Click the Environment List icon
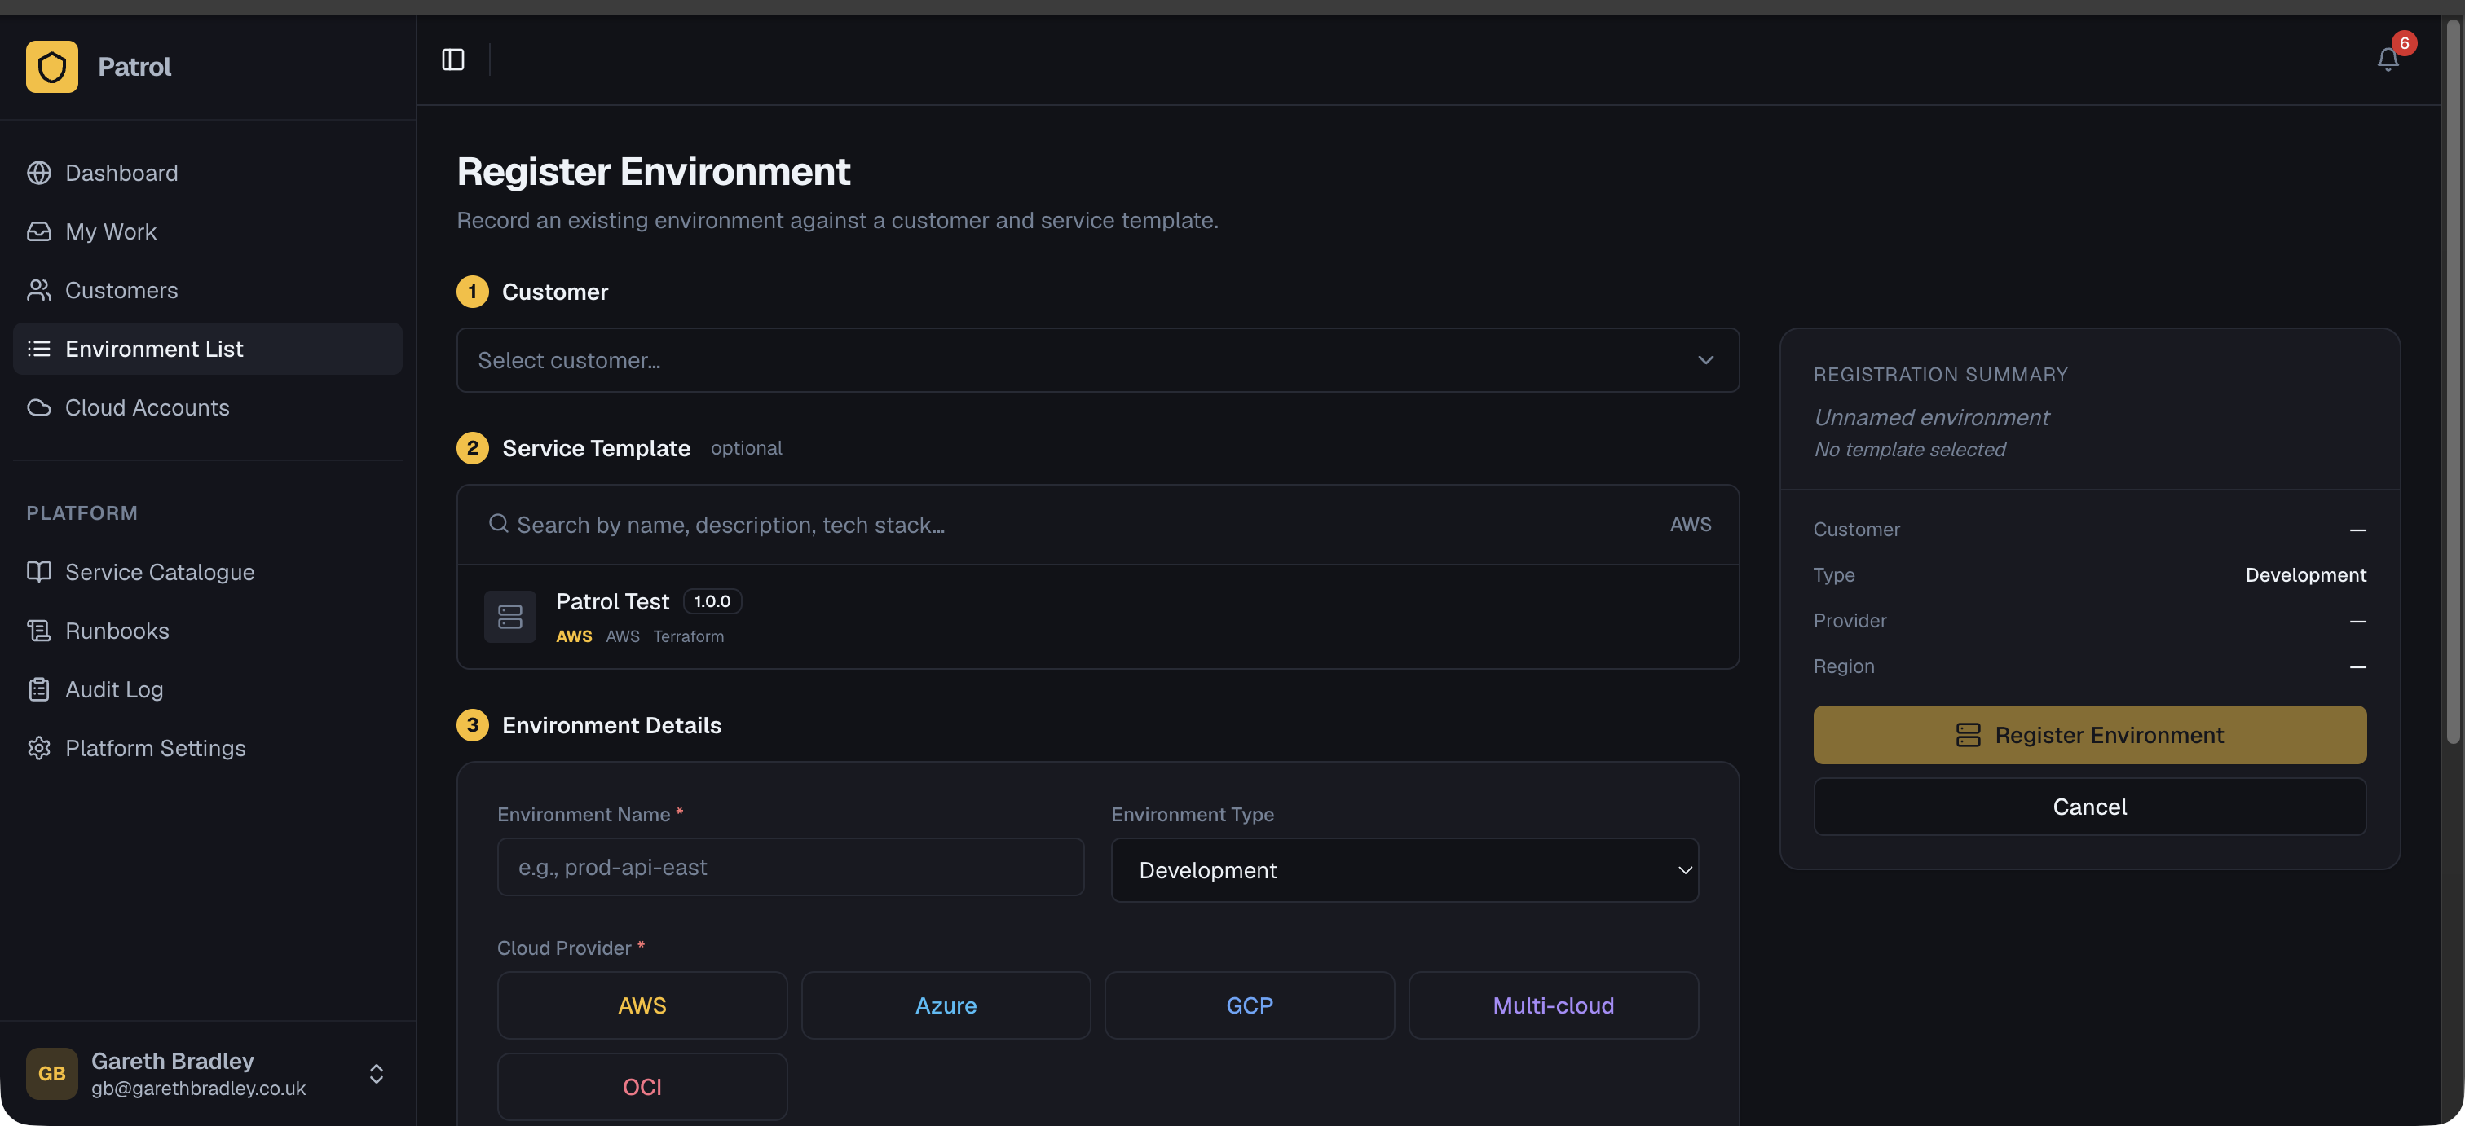2465x1126 pixels. coord(39,348)
